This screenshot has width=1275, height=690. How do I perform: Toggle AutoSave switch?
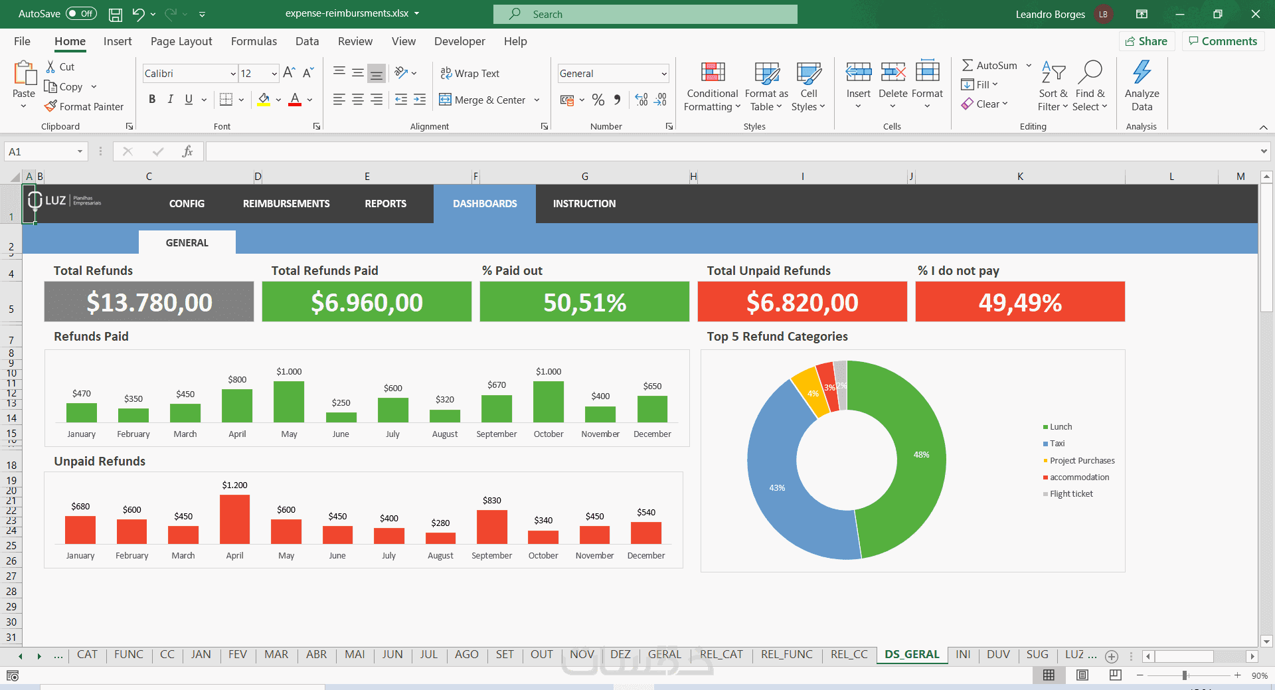pyautogui.click(x=81, y=13)
